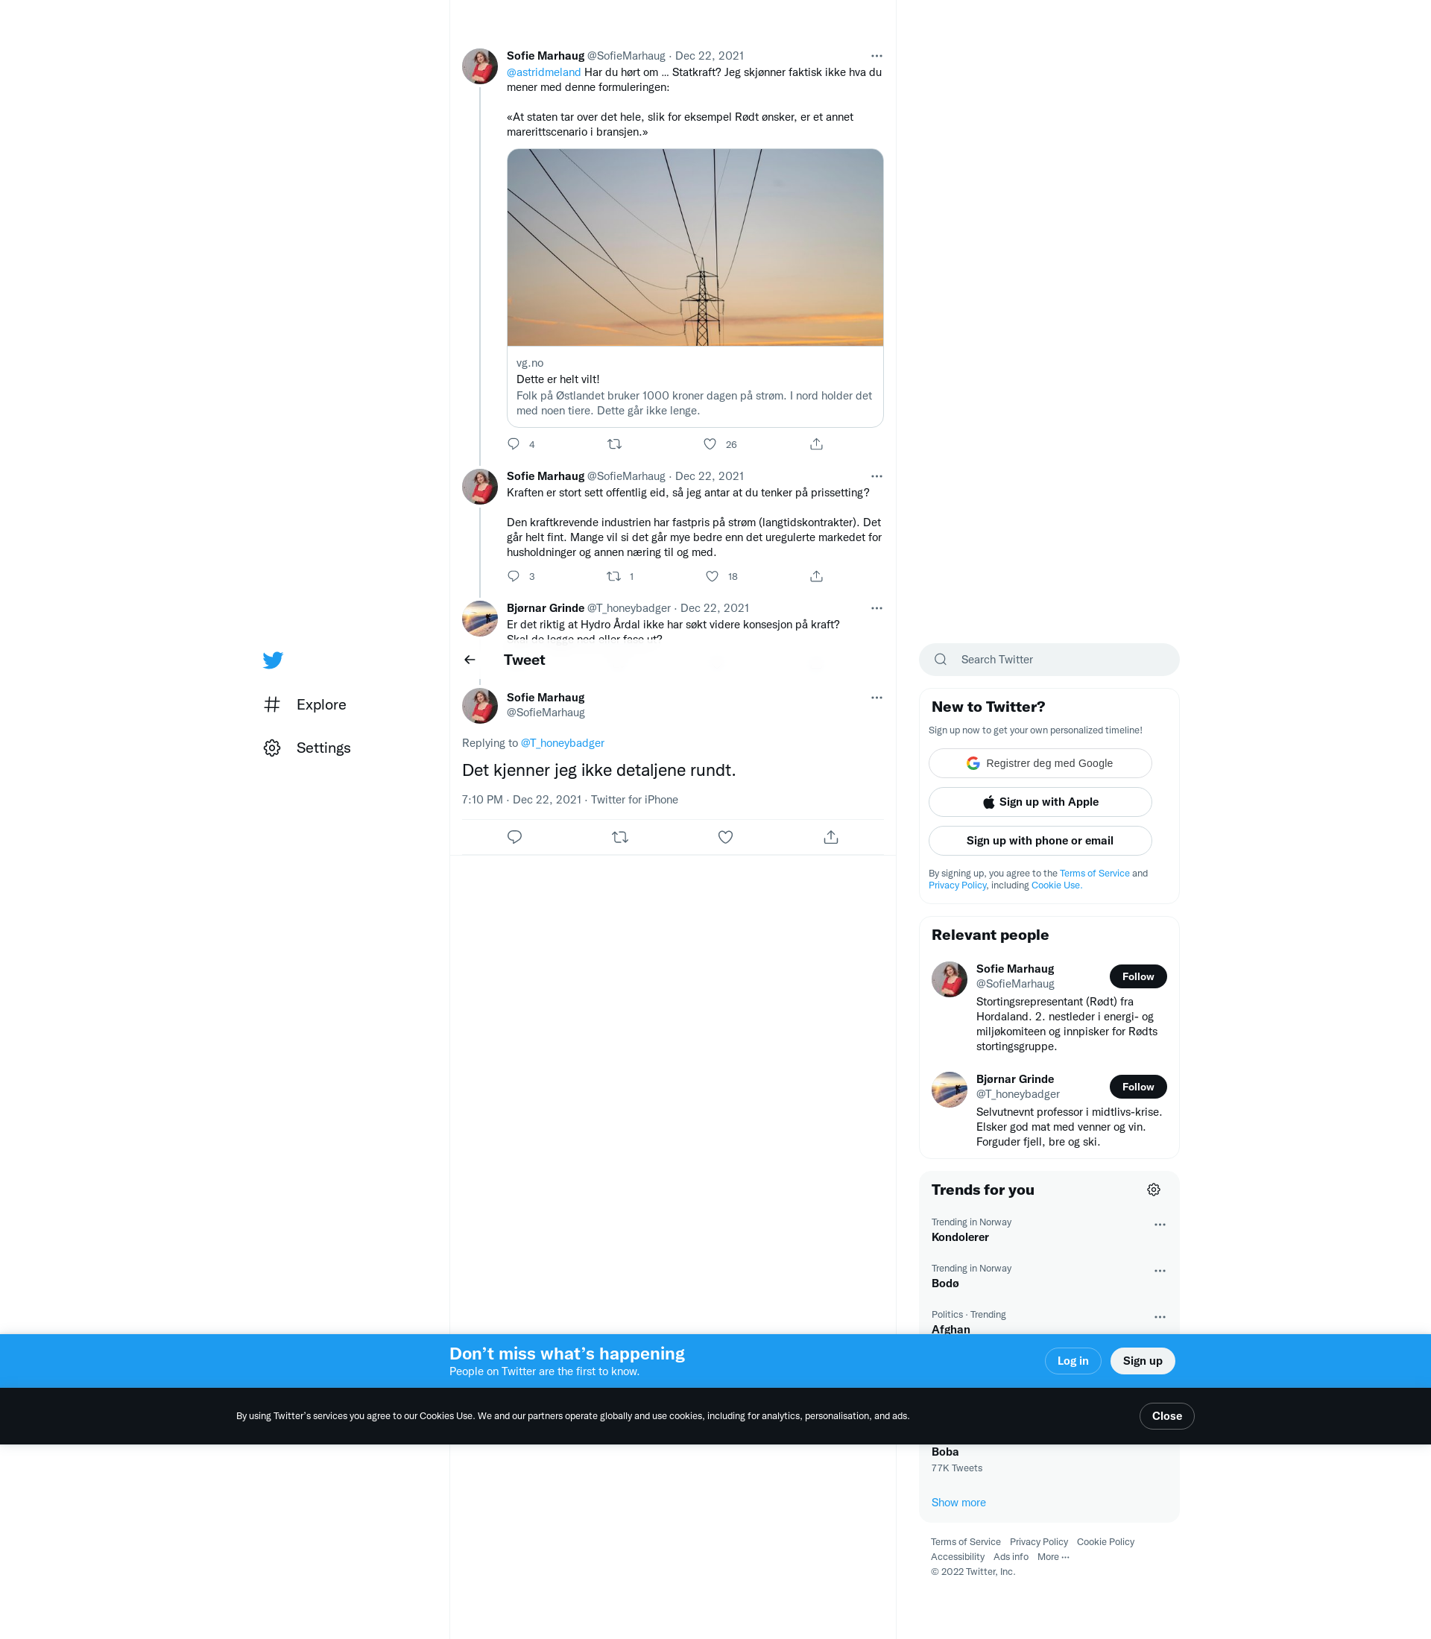The width and height of the screenshot is (1431, 1639).
Task: Open the Boba trend
Action: point(1049,1461)
